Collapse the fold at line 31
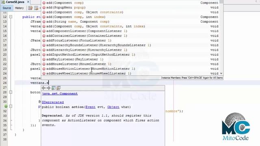The image size is (260, 146). 11,106
